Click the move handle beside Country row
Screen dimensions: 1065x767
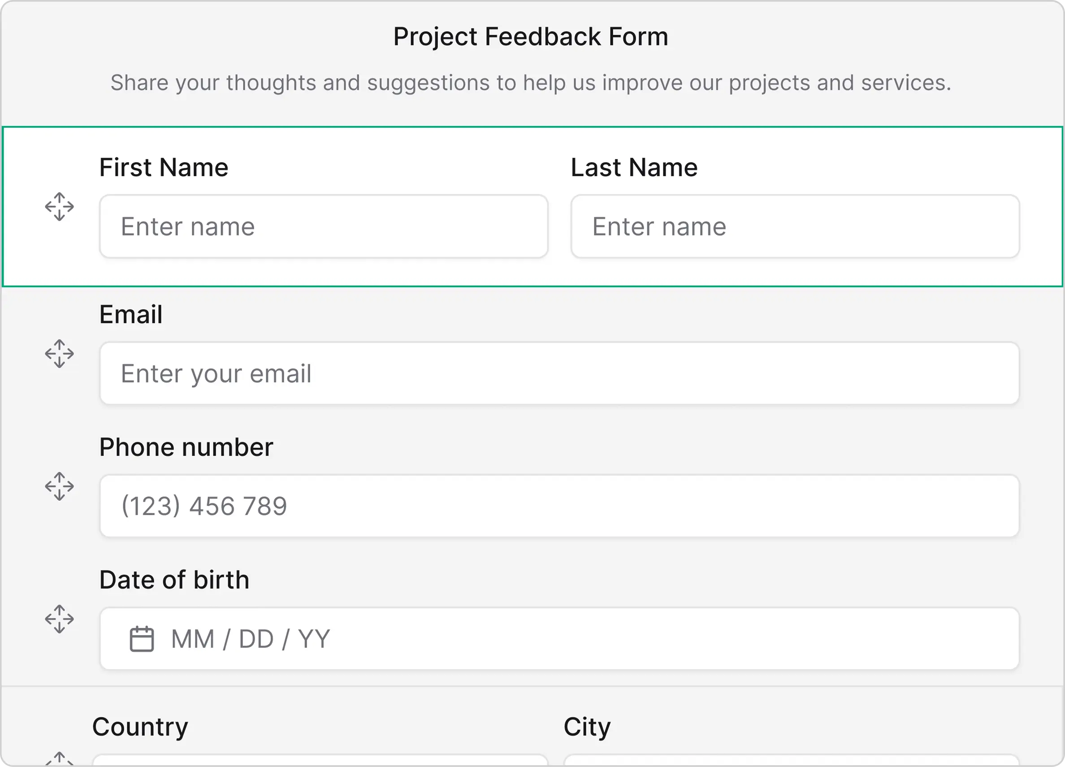tap(59, 759)
